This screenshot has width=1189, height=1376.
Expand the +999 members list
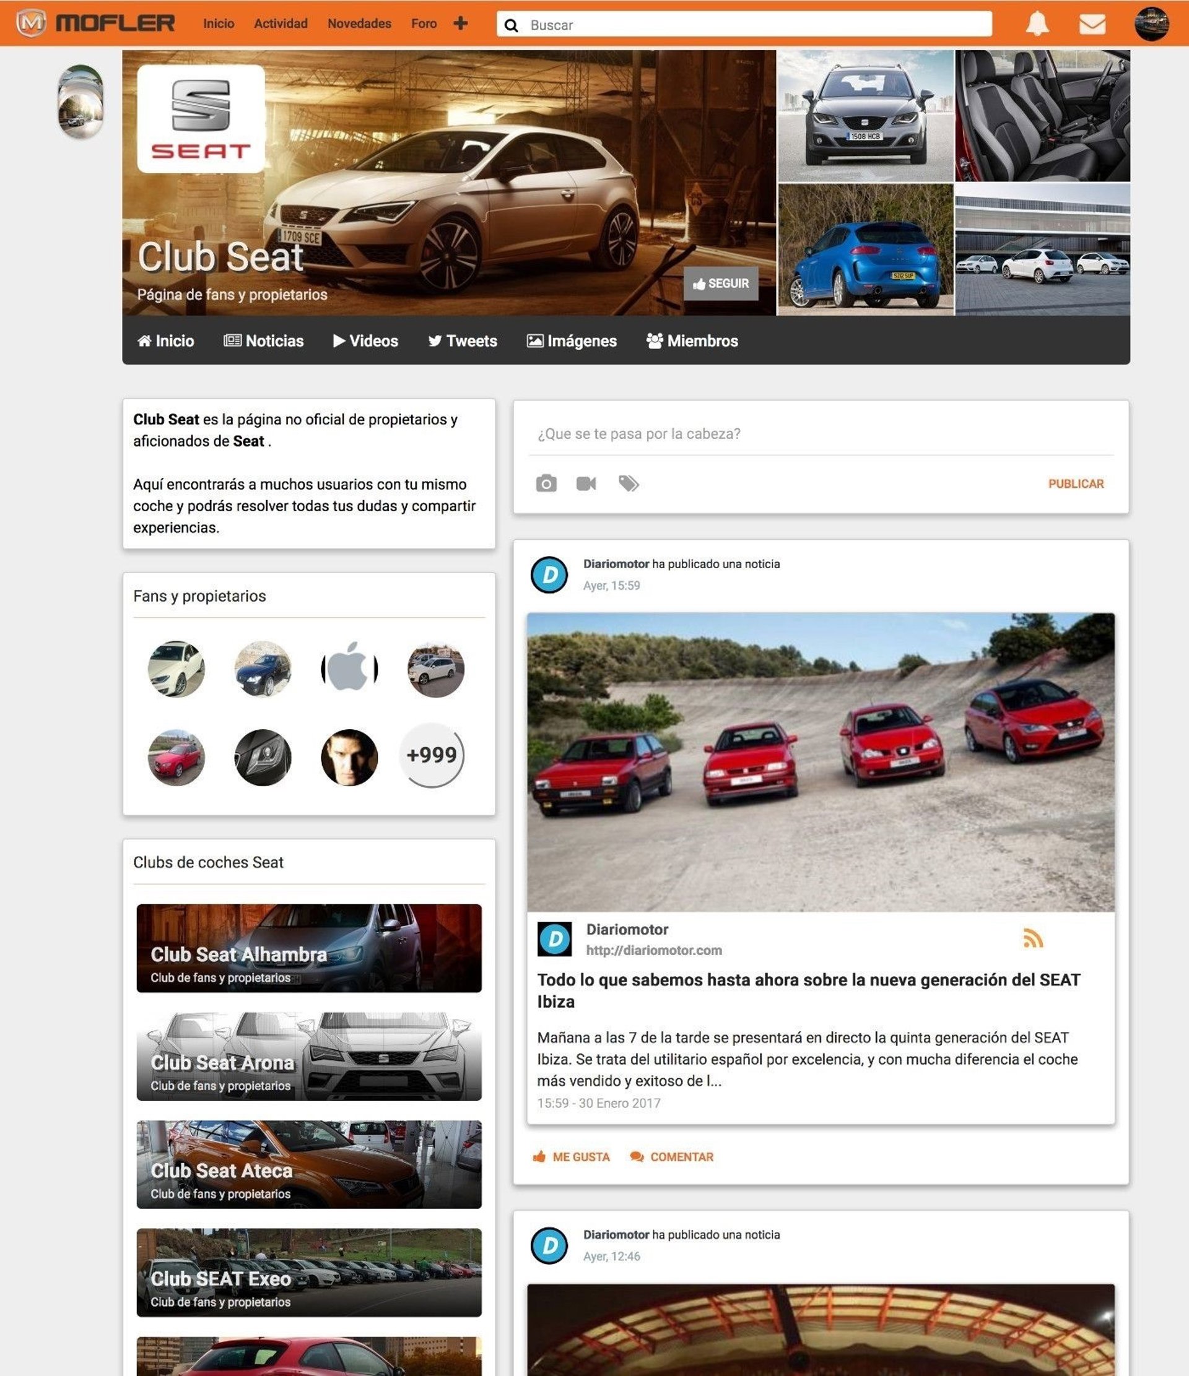click(x=432, y=755)
